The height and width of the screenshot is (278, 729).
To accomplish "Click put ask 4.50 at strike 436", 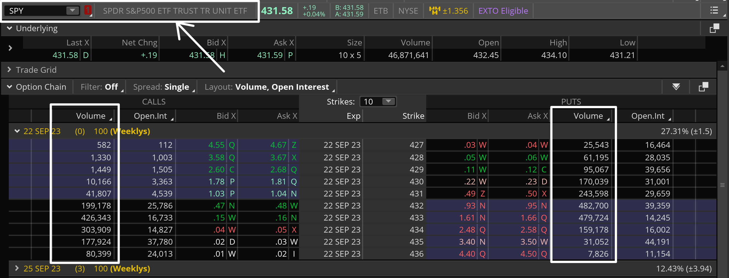I will [x=528, y=254].
